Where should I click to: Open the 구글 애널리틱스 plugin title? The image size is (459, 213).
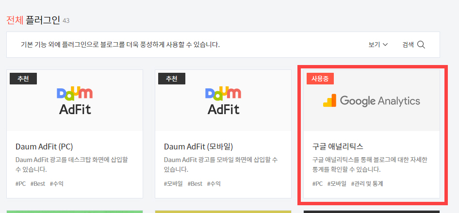tap(338, 147)
